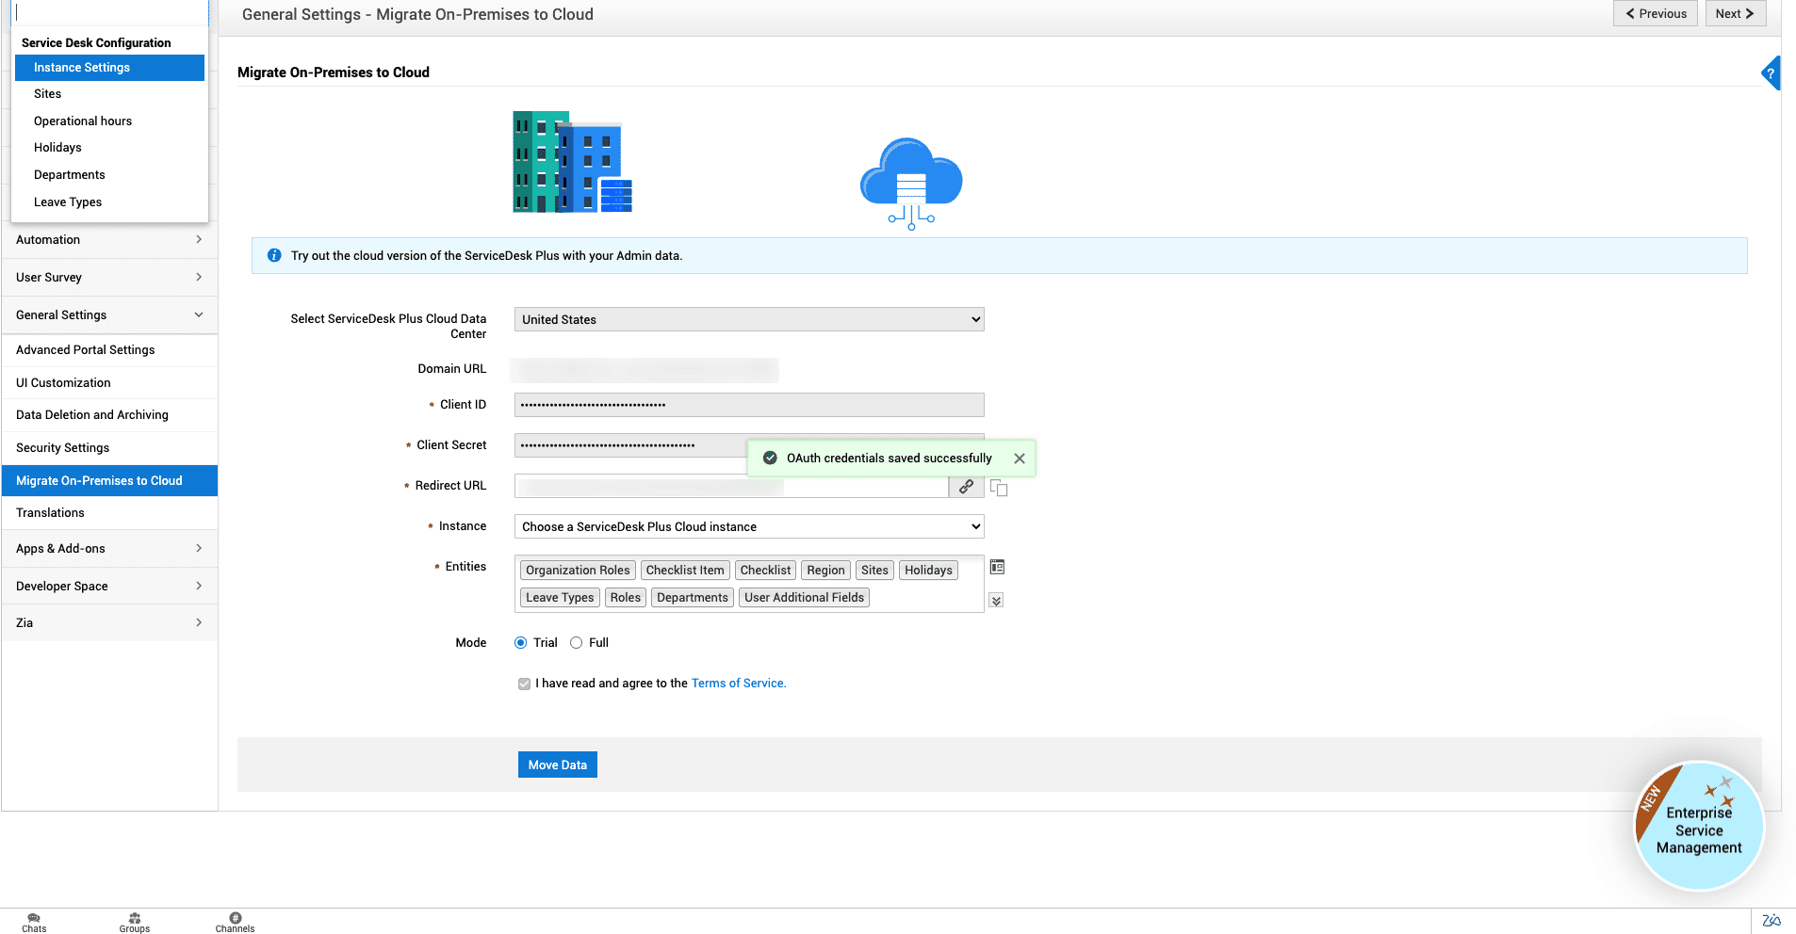Click the Departments entity tag
This screenshot has width=1796, height=934.
pos(693,598)
